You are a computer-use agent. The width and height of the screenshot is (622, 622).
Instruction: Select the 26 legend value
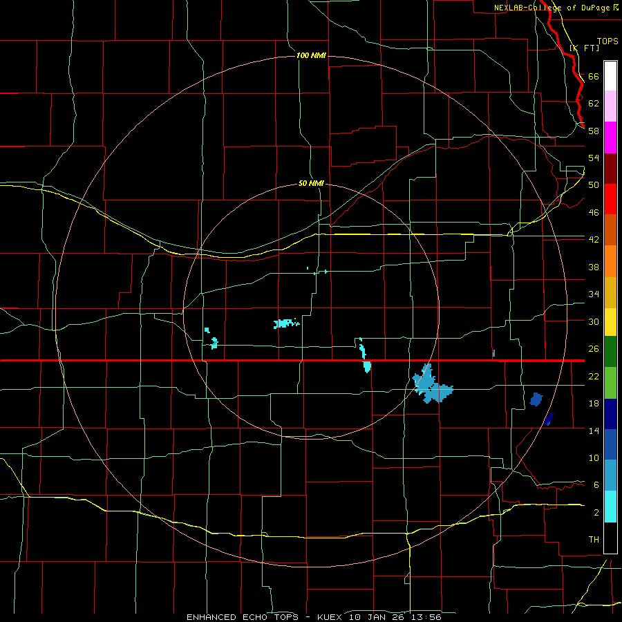point(594,349)
